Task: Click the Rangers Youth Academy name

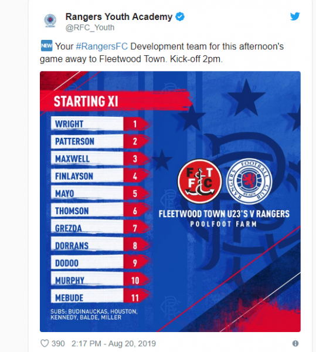Action: tap(119, 17)
